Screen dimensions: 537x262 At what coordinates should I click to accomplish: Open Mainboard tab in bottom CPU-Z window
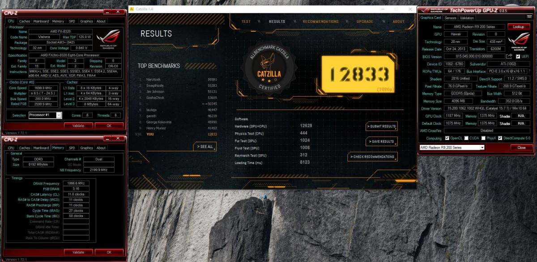pos(41,148)
